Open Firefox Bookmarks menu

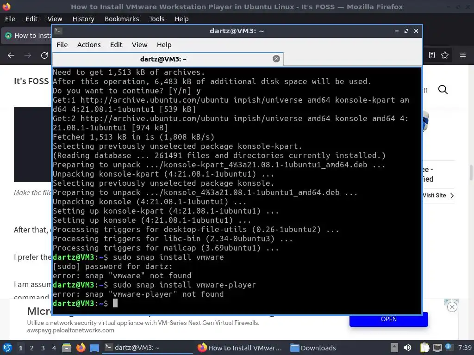pos(122,19)
